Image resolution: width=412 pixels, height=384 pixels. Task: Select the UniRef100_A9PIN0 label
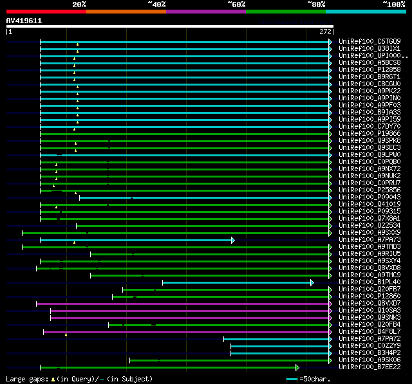pos(370,98)
